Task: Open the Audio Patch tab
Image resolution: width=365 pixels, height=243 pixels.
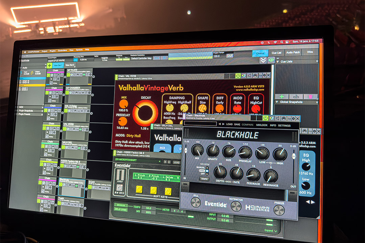Action: point(293,52)
